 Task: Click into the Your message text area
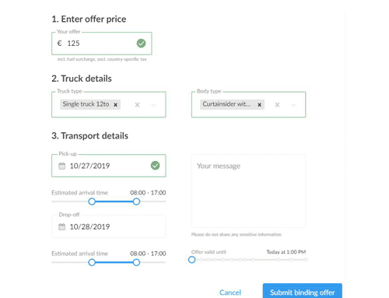coord(248,191)
